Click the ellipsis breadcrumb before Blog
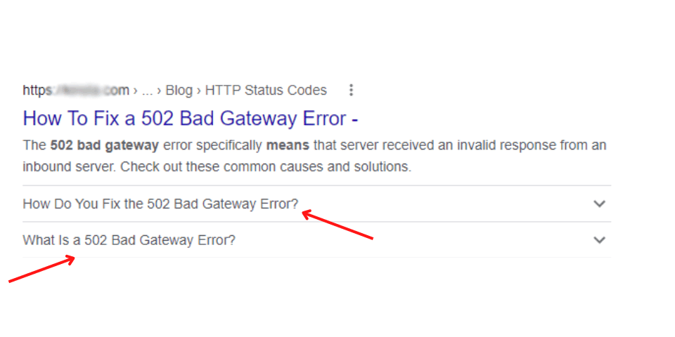The width and height of the screenshot is (675, 337). tap(147, 91)
